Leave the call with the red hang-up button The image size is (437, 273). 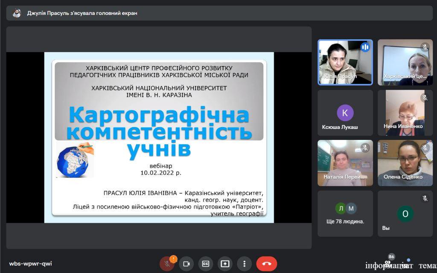[267, 264]
